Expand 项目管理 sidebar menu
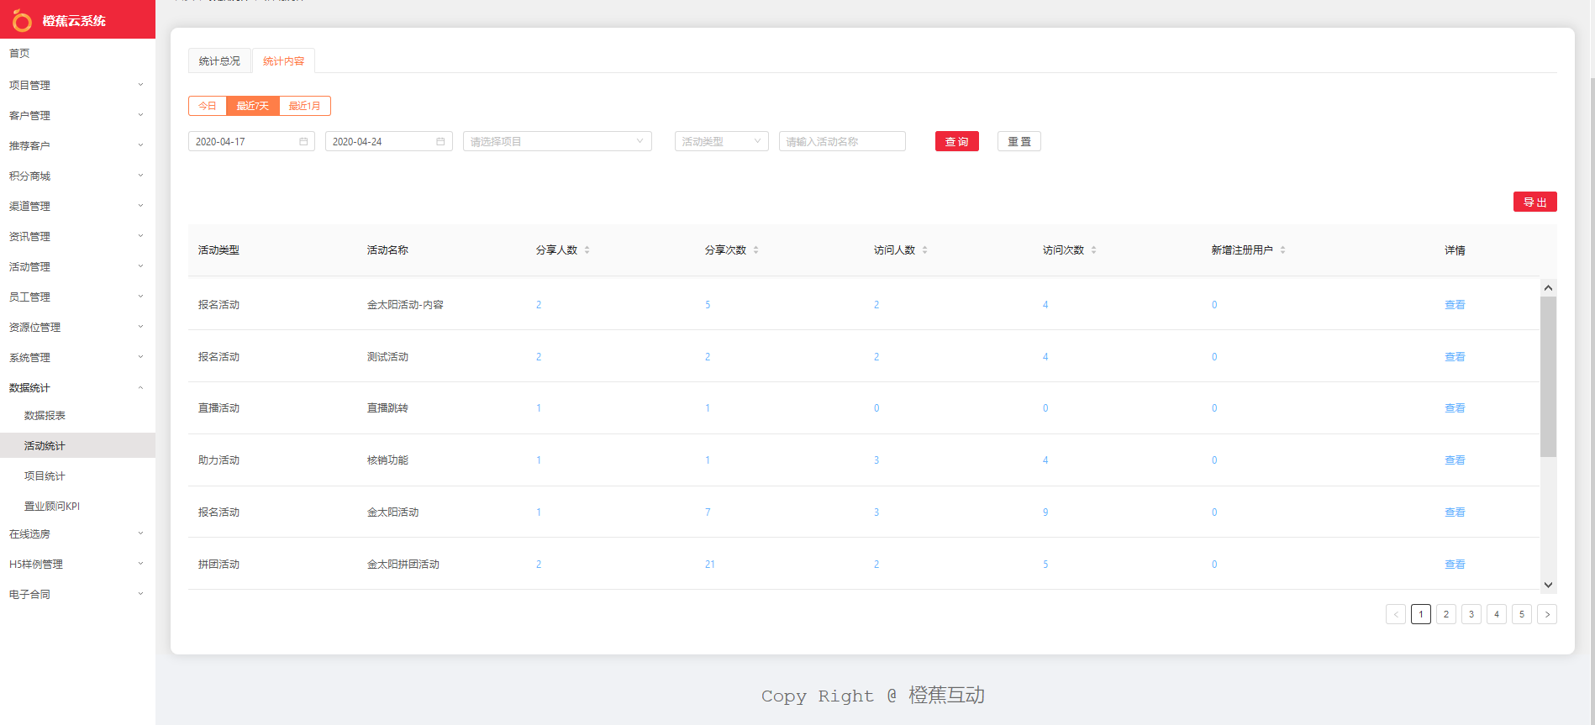 click(77, 85)
